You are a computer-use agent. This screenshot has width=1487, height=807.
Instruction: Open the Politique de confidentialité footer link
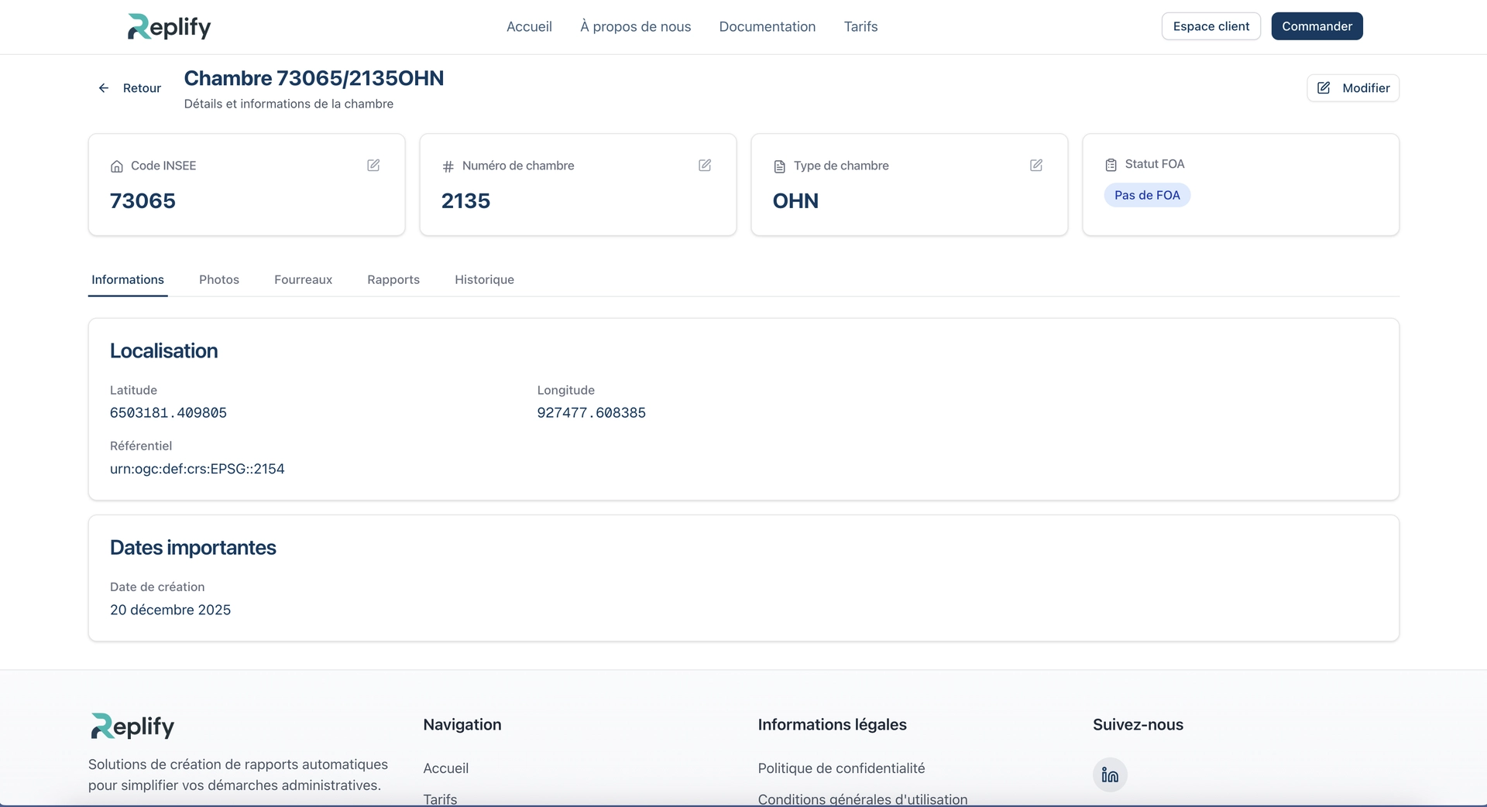pos(841,768)
